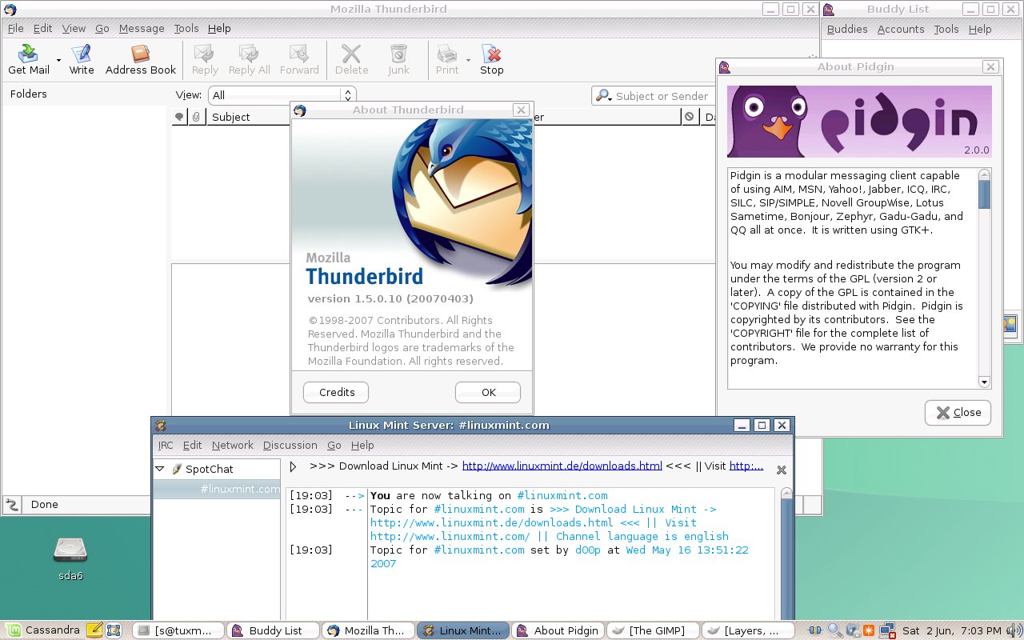The width and height of the screenshot is (1024, 640).
Task: Click the magnifier search icon in system tray
Action: (833, 630)
